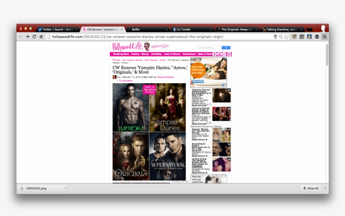This screenshot has height=216, width=345.
Task: Click the Buffer layers extension icon
Action: tap(317, 37)
